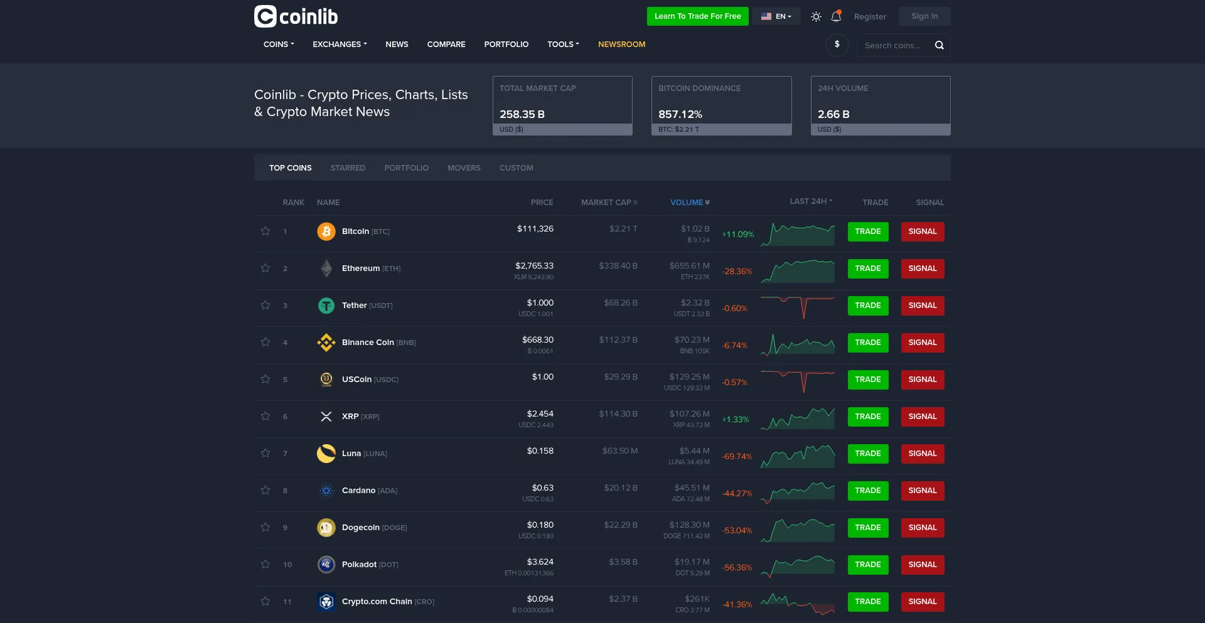Sort table by MARKET CAP
1205x623 pixels.
tap(609, 203)
